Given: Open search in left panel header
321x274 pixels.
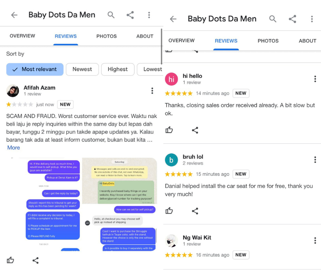Looking at the screenshot, I should (111, 15).
